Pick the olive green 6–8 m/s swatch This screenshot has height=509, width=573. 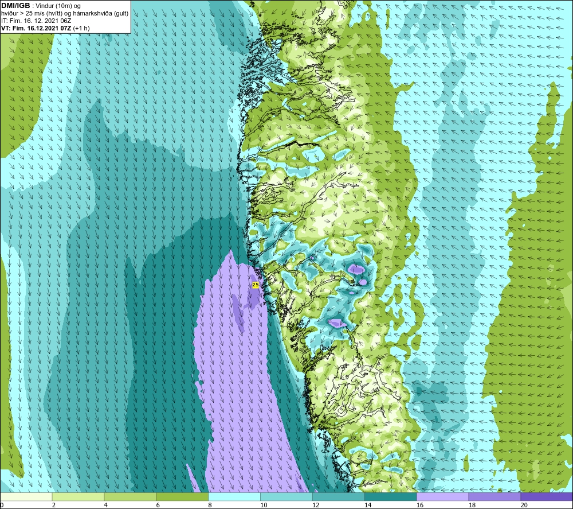coord(182,496)
